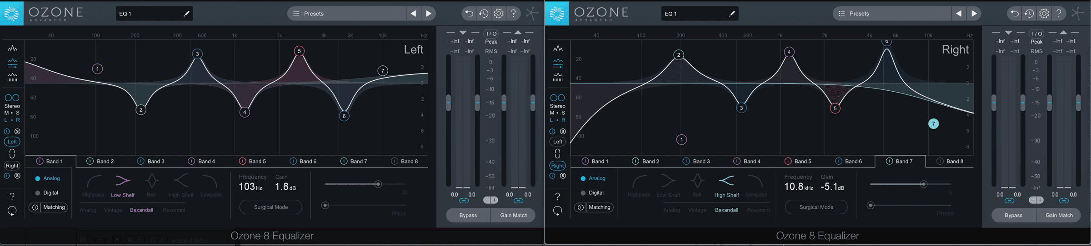This screenshot has height=246, width=1091.
Task: Toggle the Band 6 power button in the Left-channel EQ
Action: pos(293,161)
